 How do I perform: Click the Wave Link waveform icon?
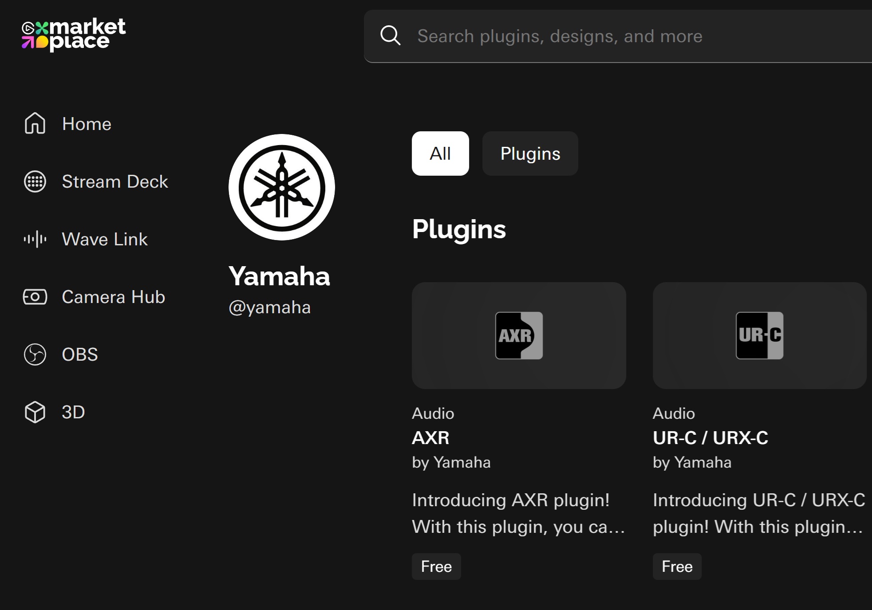pos(35,239)
